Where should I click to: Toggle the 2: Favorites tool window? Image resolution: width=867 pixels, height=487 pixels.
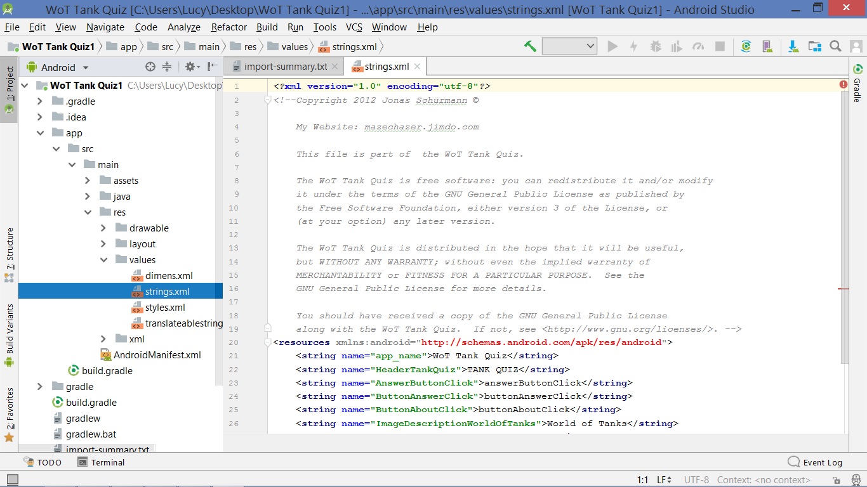(x=9, y=415)
